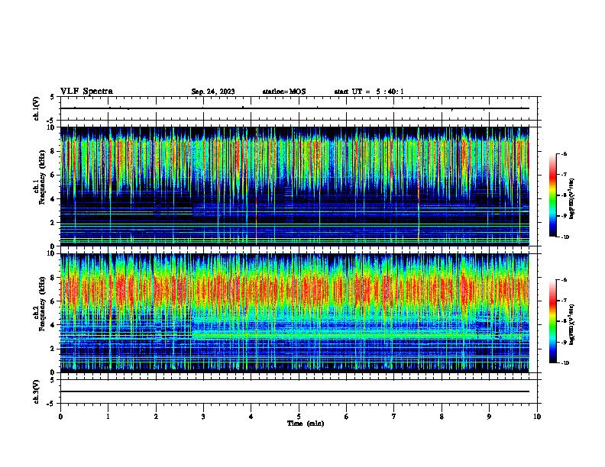This screenshot has height=467, width=605.
Task: Click the "4" kHz tick of ch.1 spectrogram
Action: point(53,199)
